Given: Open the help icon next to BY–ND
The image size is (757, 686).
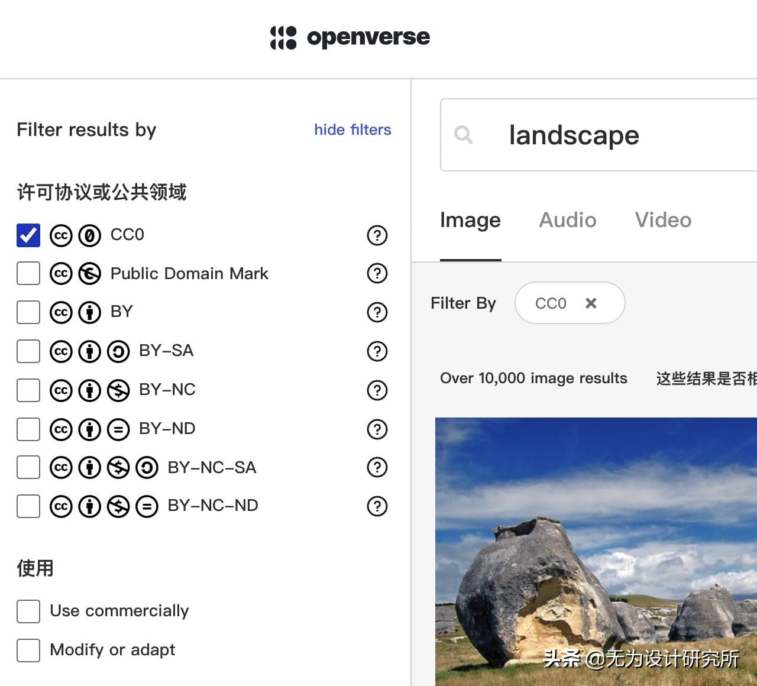Looking at the screenshot, I should click(377, 429).
